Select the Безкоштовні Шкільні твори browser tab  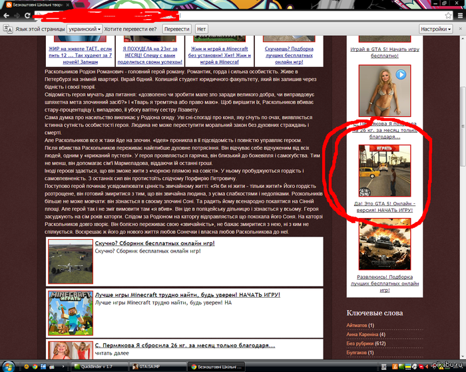[37, 5]
